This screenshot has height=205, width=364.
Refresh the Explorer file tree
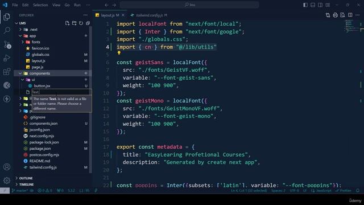[81, 23]
